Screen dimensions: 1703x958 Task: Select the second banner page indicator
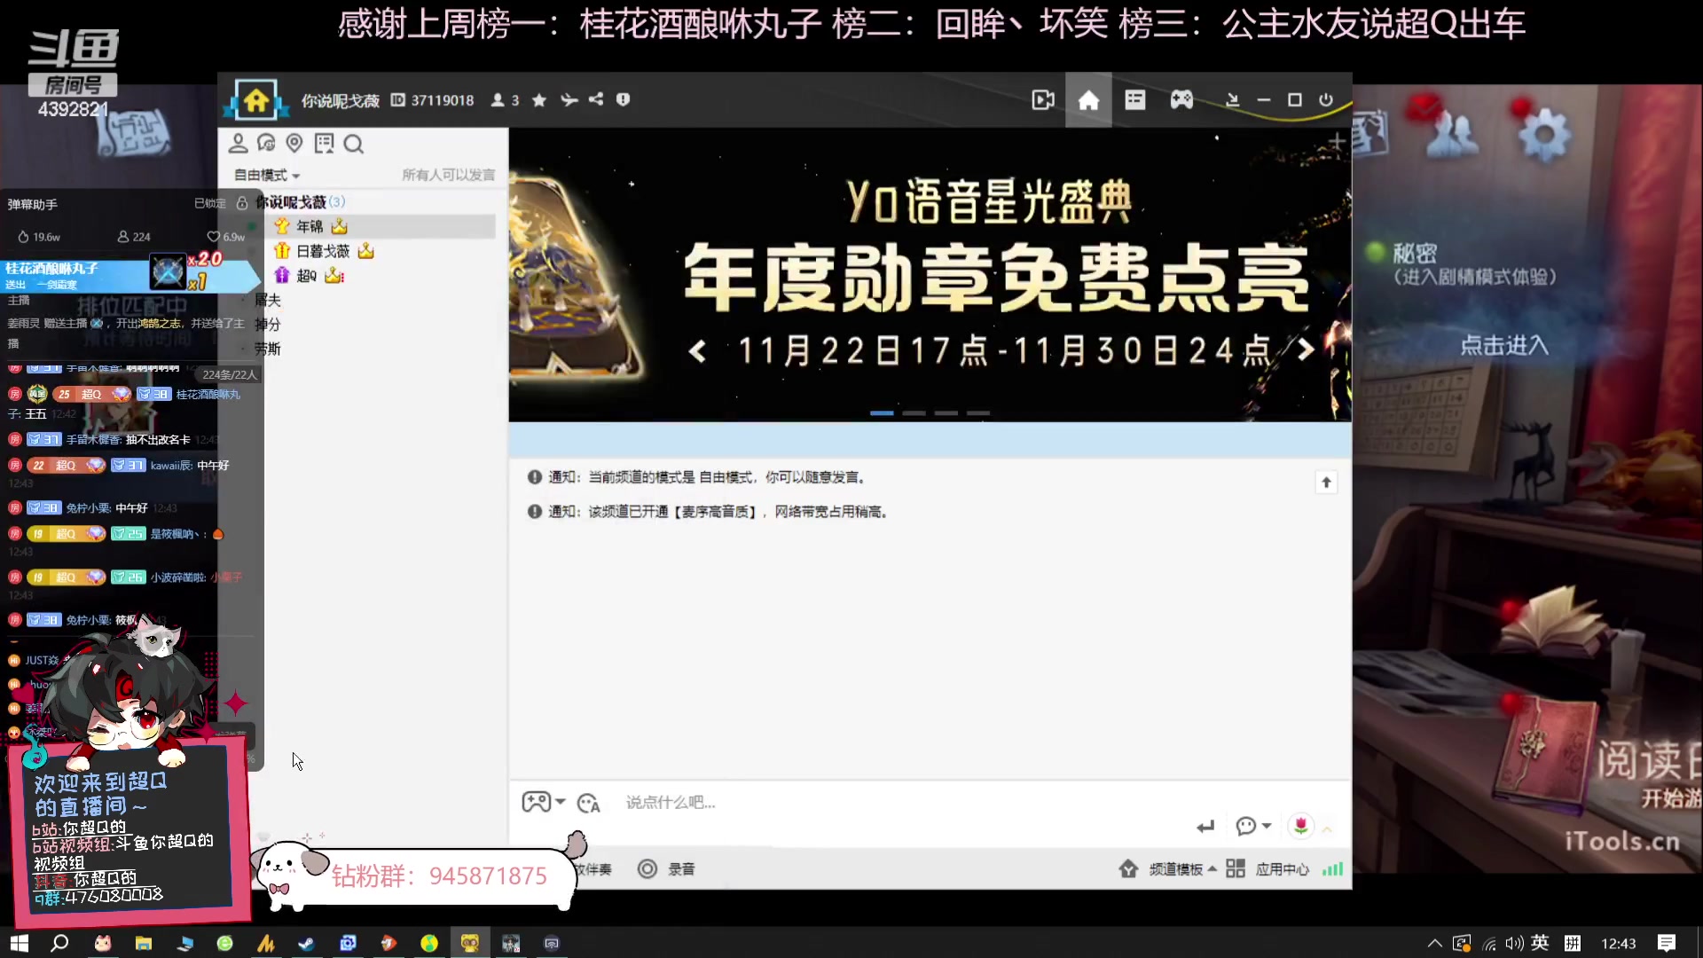pos(914,413)
